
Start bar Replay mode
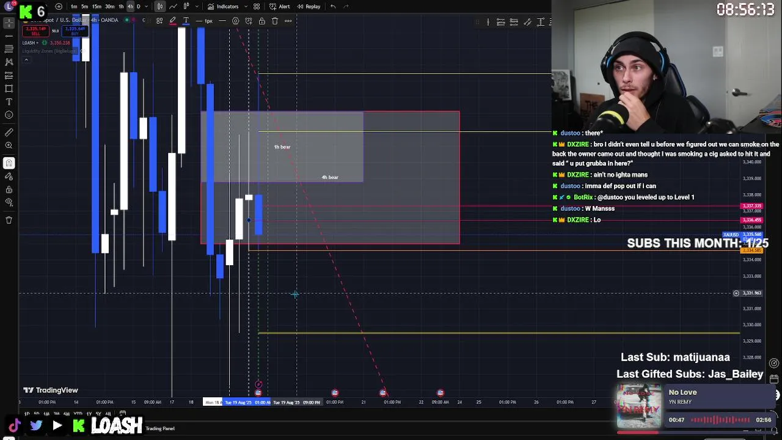[309, 6]
